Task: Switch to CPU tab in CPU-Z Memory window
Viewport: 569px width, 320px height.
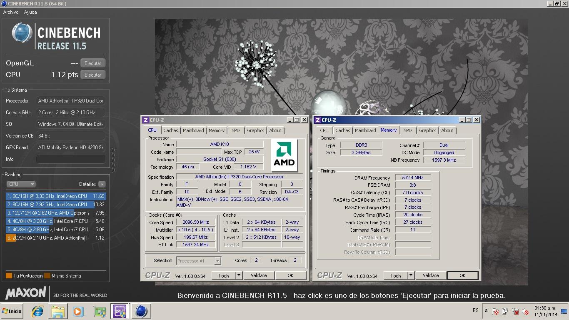Action: [324, 130]
